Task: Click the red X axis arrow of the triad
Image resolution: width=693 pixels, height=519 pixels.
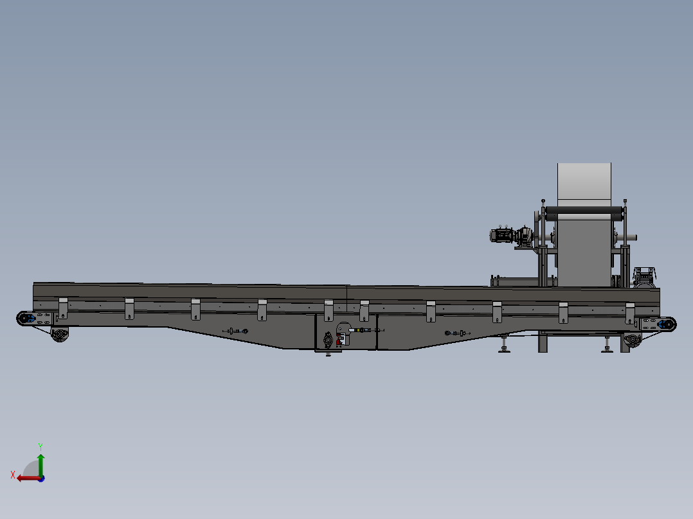Action: [28, 479]
